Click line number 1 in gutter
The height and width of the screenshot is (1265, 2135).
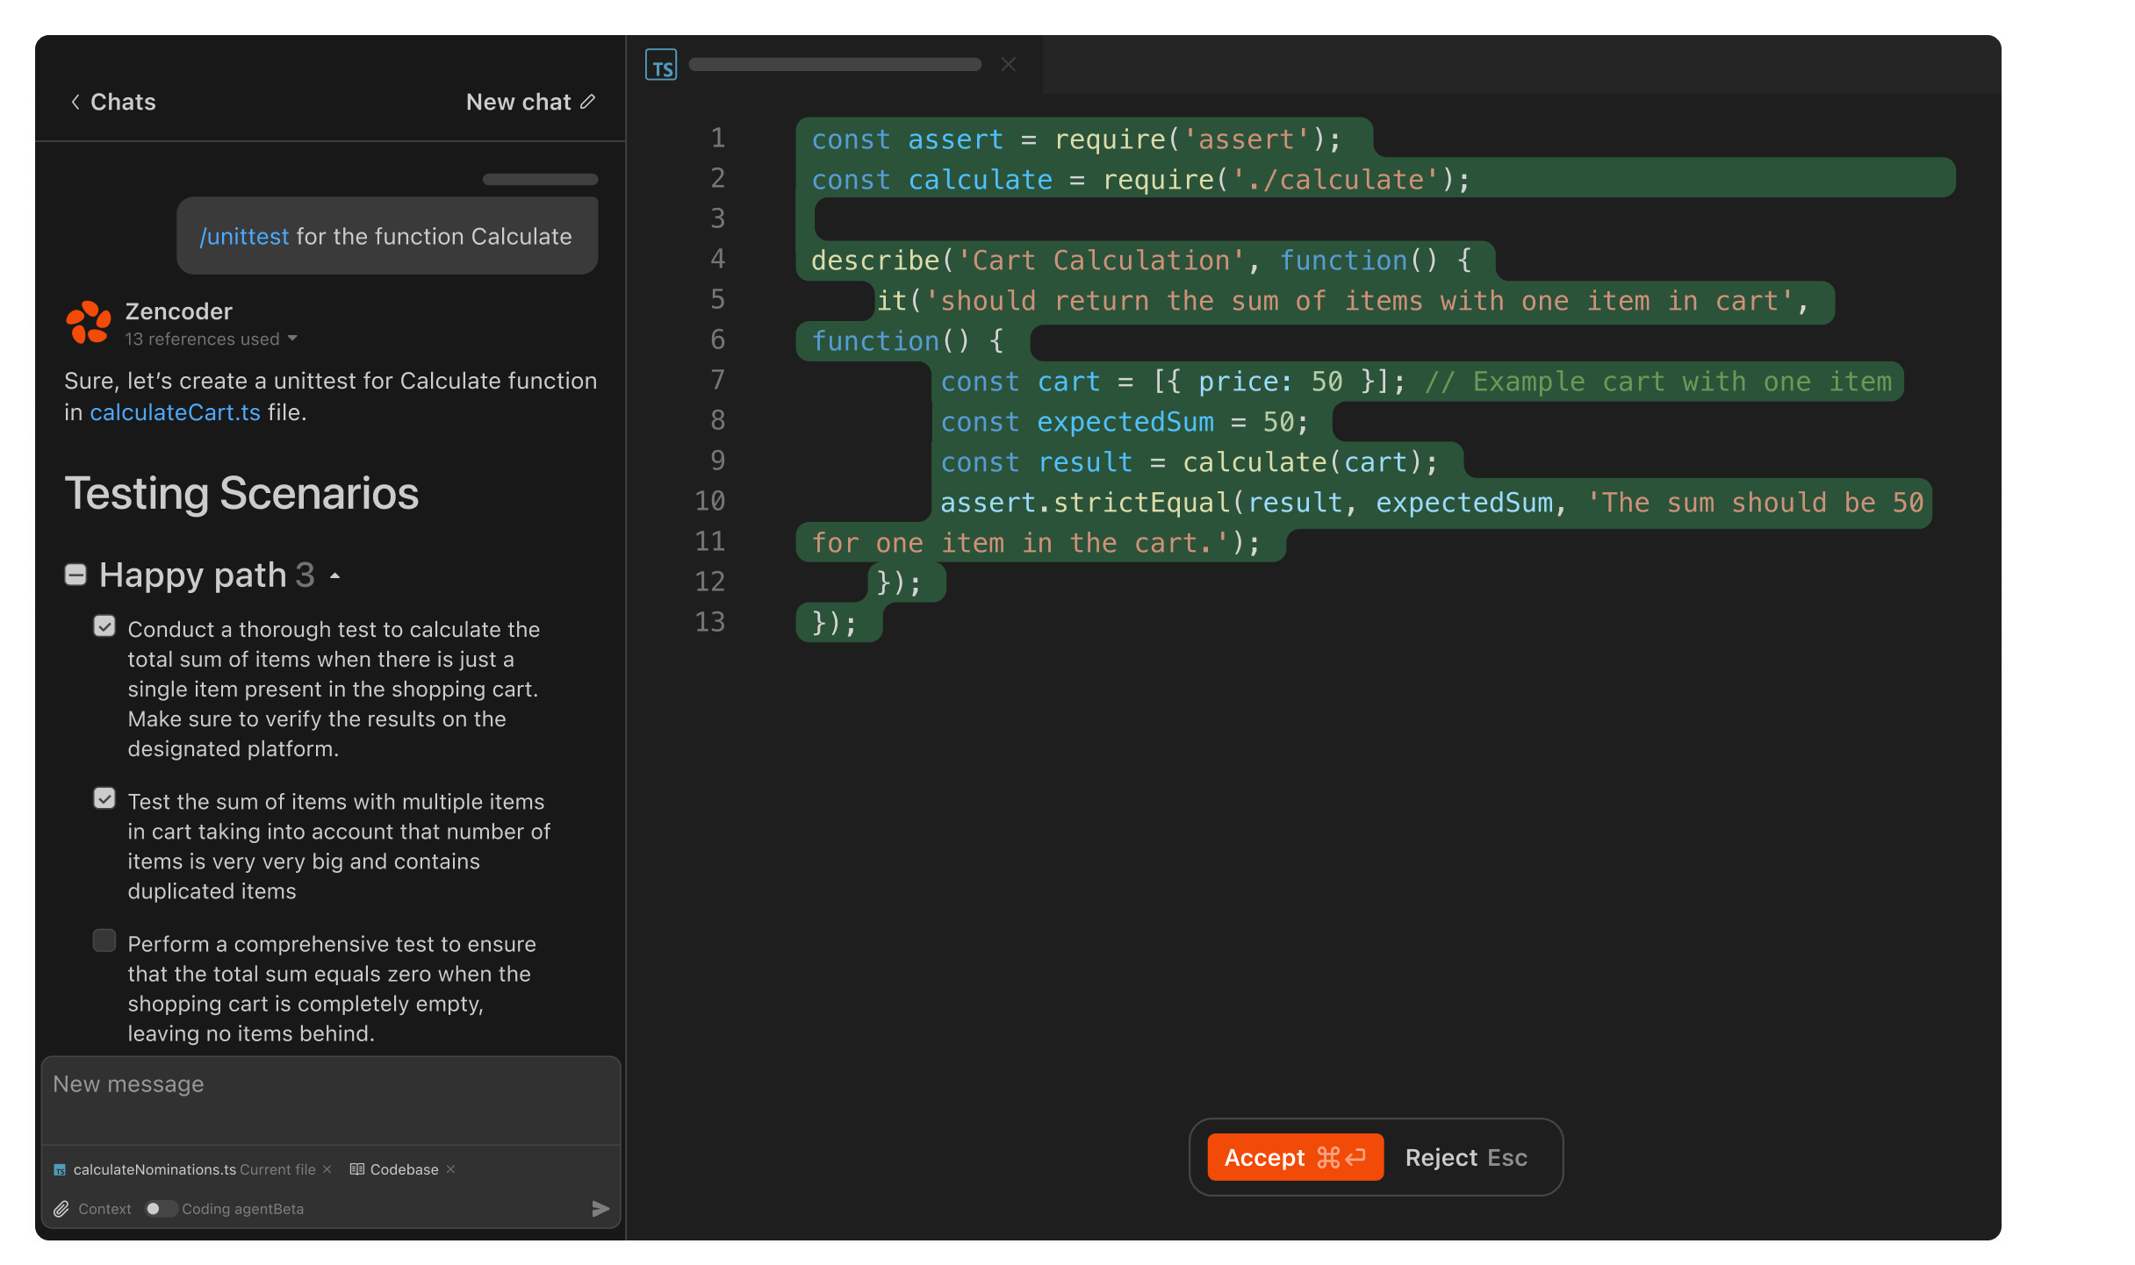717,139
